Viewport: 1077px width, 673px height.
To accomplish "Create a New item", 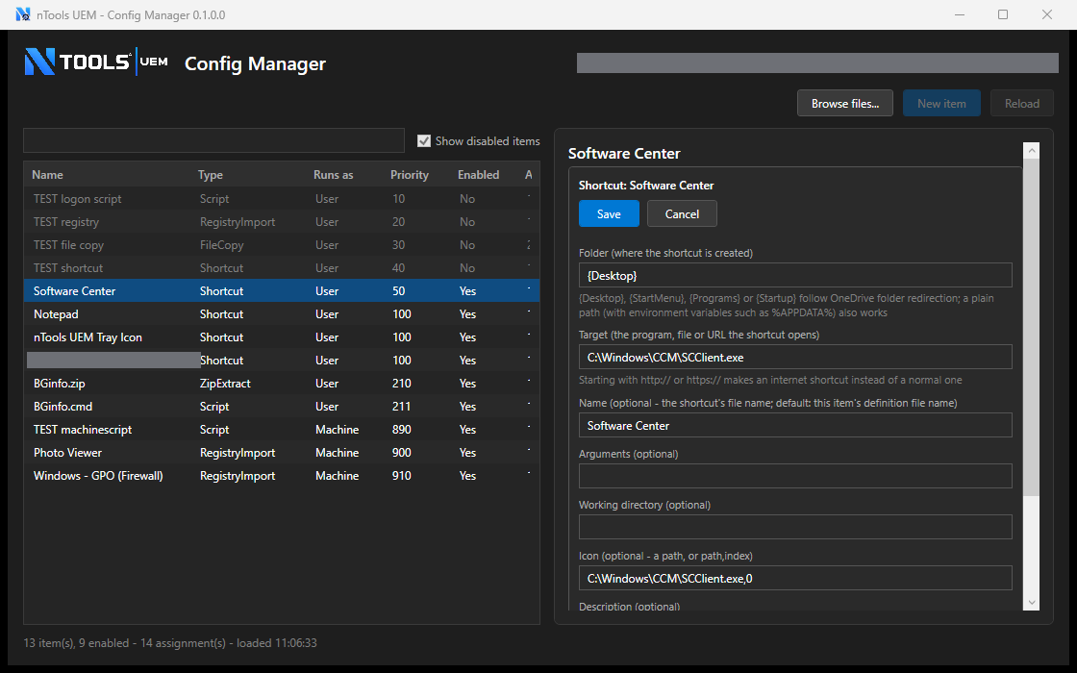I will pyautogui.click(x=941, y=104).
